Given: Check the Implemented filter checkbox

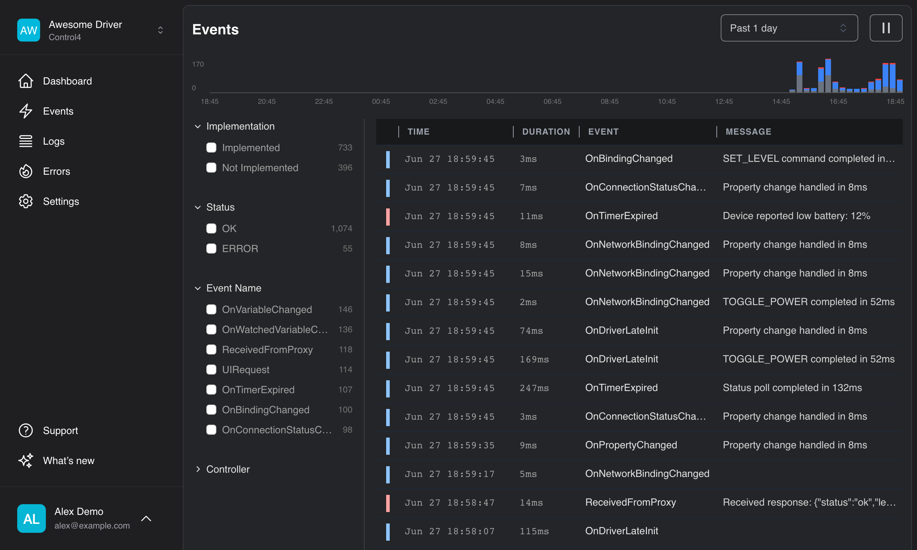Looking at the screenshot, I should tap(211, 148).
